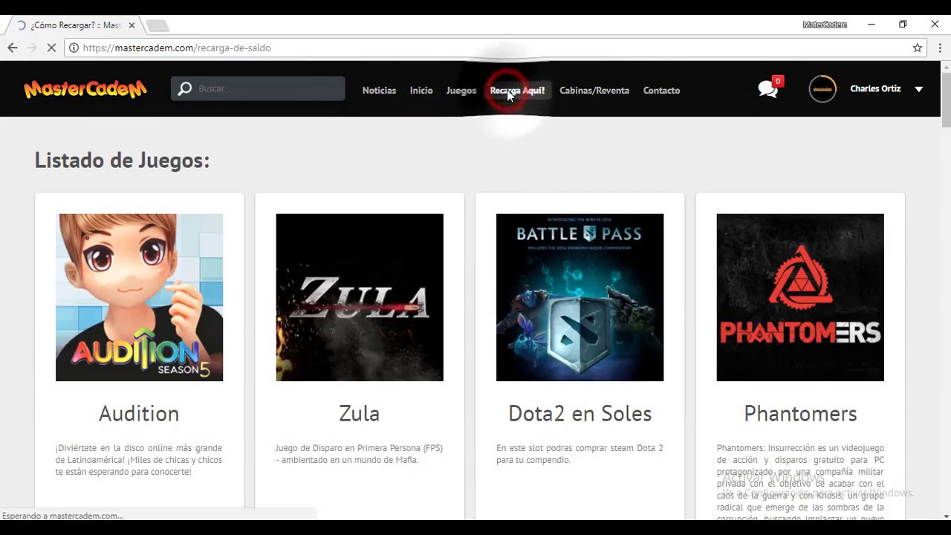Click Dota2 en Soles description text

(580, 454)
